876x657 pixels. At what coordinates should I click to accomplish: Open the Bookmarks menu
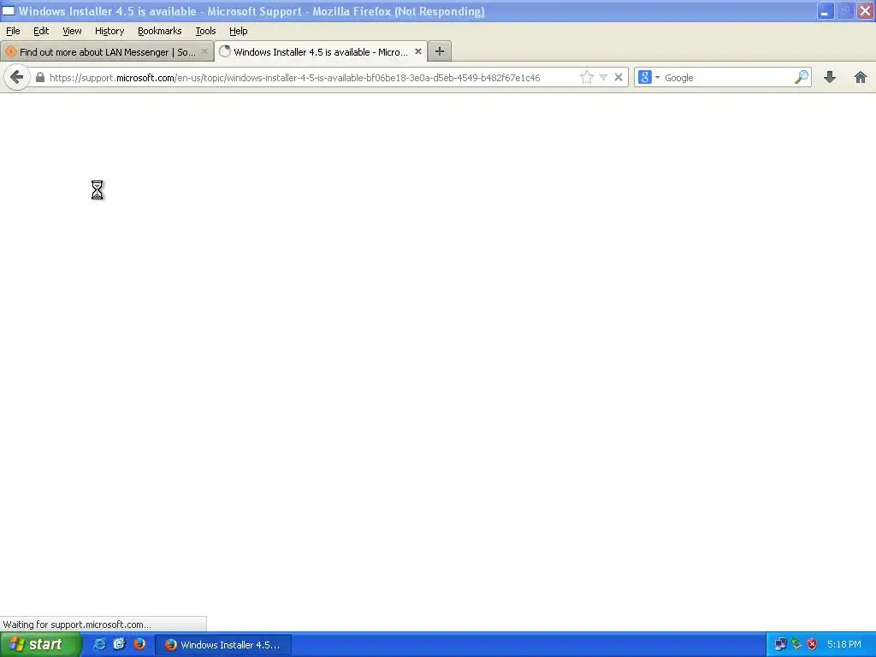click(159, 31)
